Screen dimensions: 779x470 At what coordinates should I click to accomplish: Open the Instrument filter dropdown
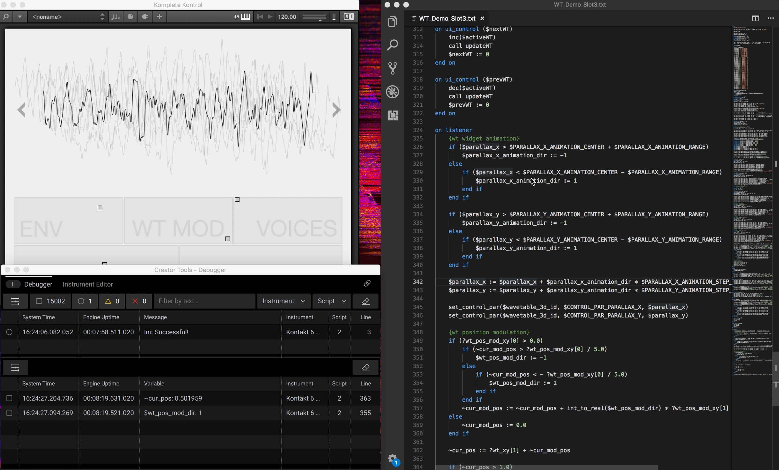(x=284, y=301)
